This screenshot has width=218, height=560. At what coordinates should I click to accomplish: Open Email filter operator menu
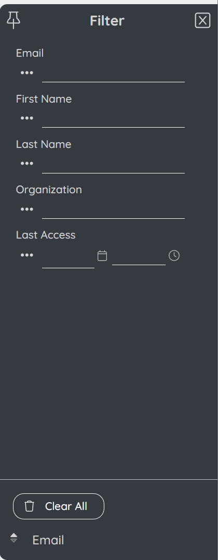[x=27, y=73]
